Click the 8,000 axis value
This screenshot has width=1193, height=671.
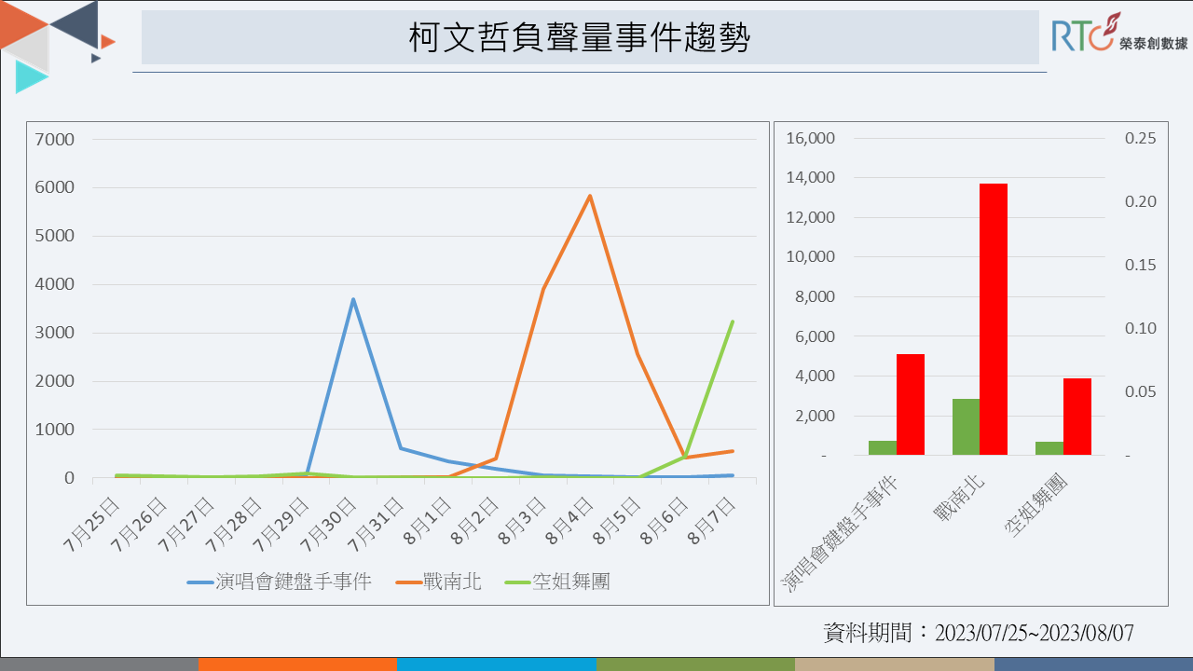(x=815, y=297)
